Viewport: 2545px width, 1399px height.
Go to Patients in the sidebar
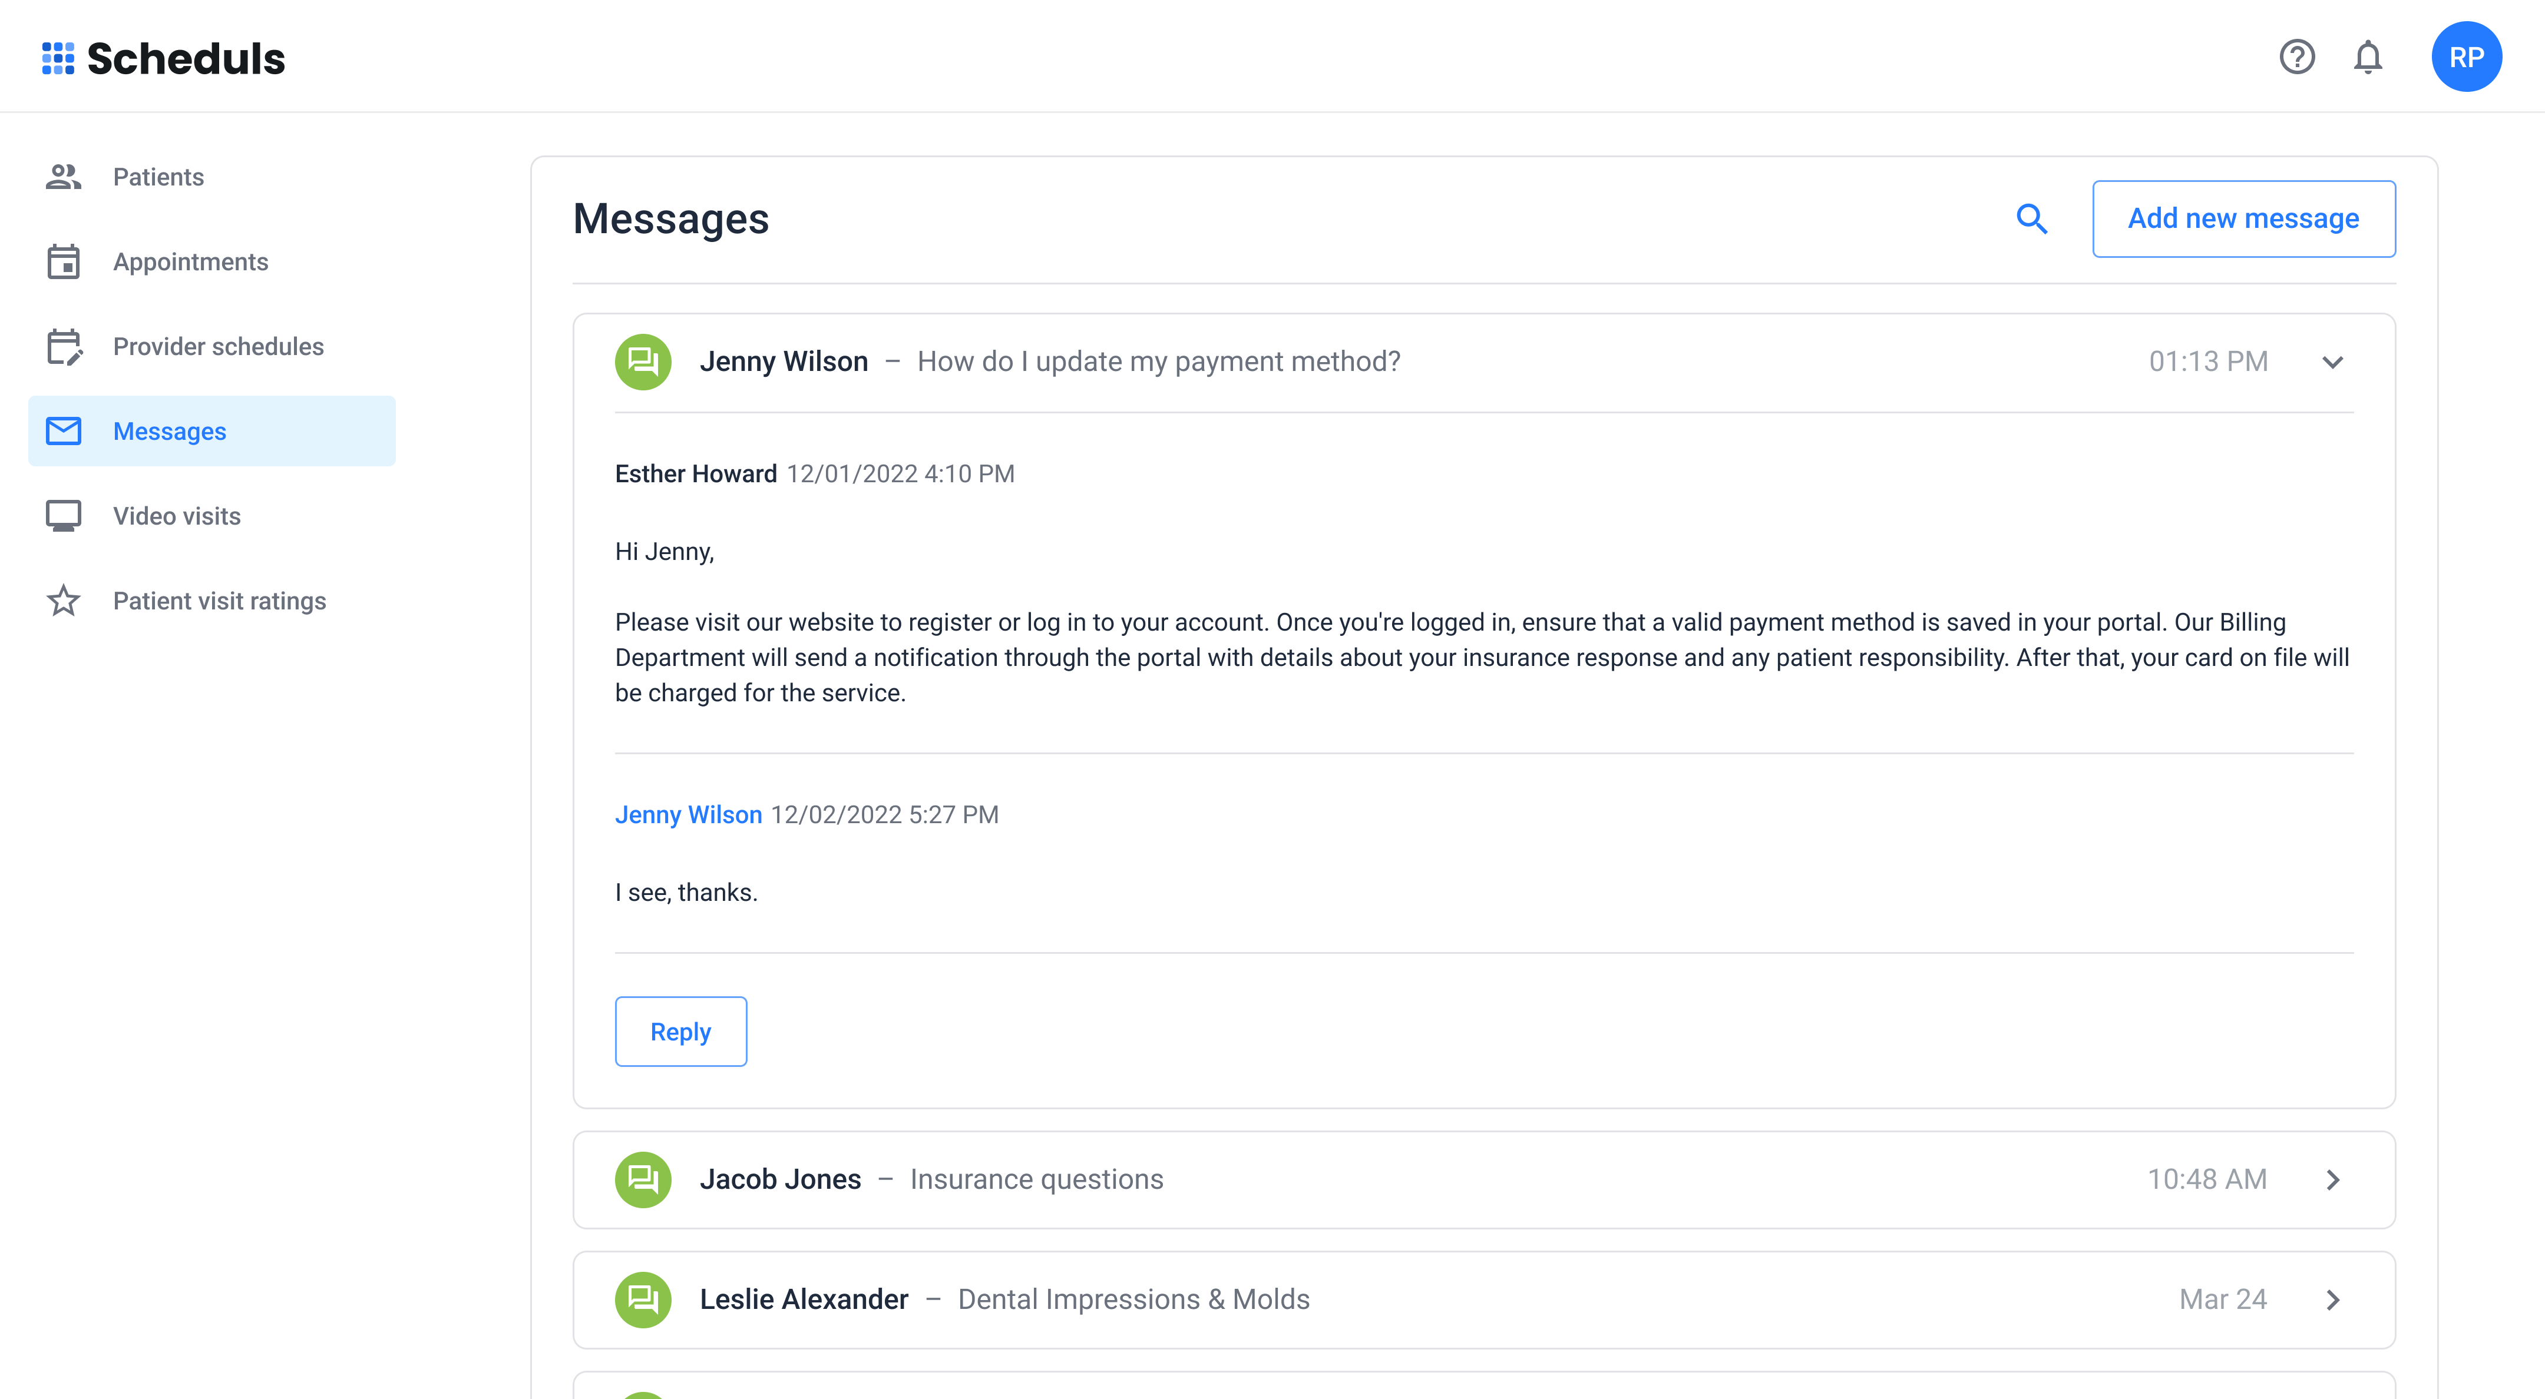(x=158, y=178)
